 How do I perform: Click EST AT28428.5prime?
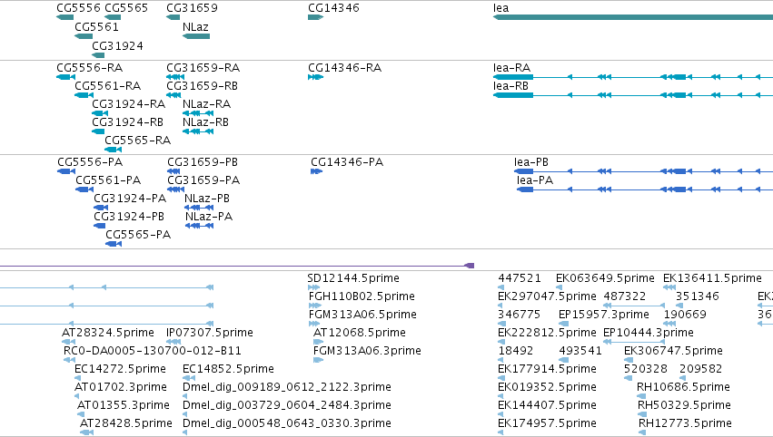tap(126, 423)
